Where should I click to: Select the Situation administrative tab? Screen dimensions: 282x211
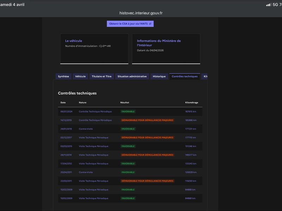point(132,76)
